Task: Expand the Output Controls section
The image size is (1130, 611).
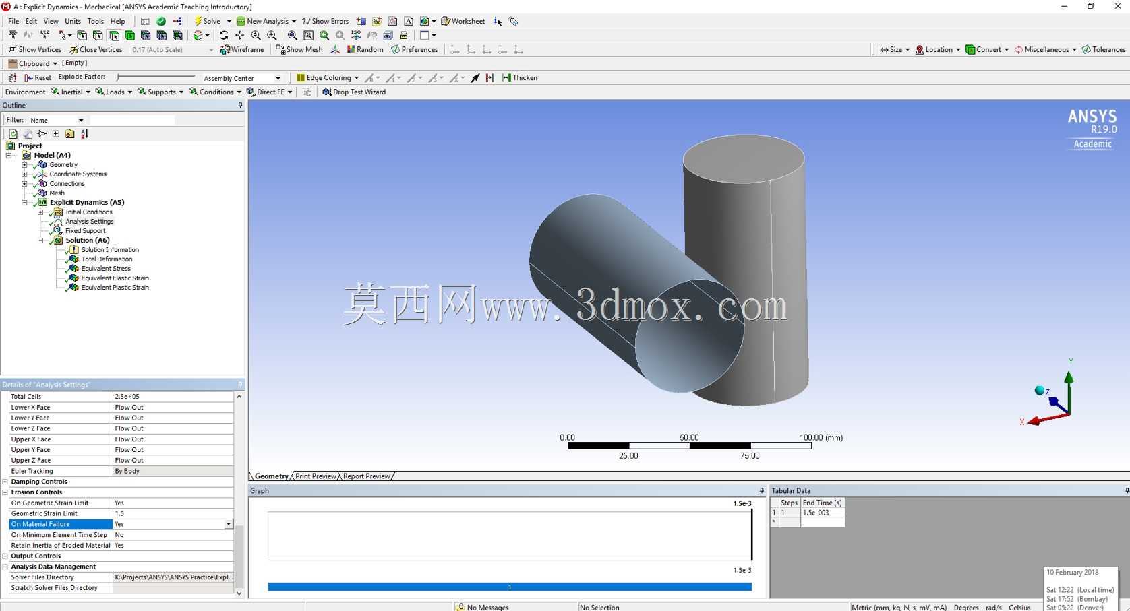Action: [5, 556]
